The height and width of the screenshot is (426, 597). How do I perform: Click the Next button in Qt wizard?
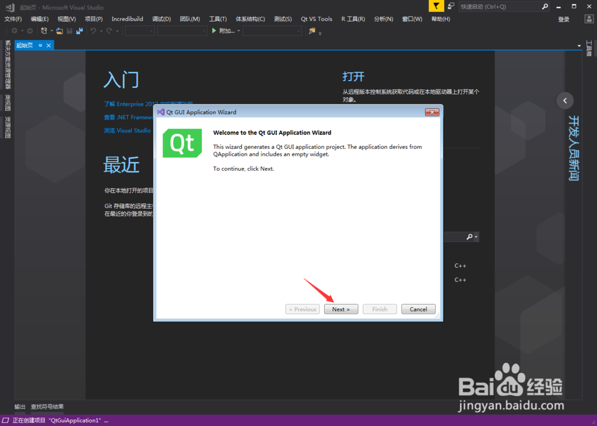pyautogui.click(x=341, y=309)
